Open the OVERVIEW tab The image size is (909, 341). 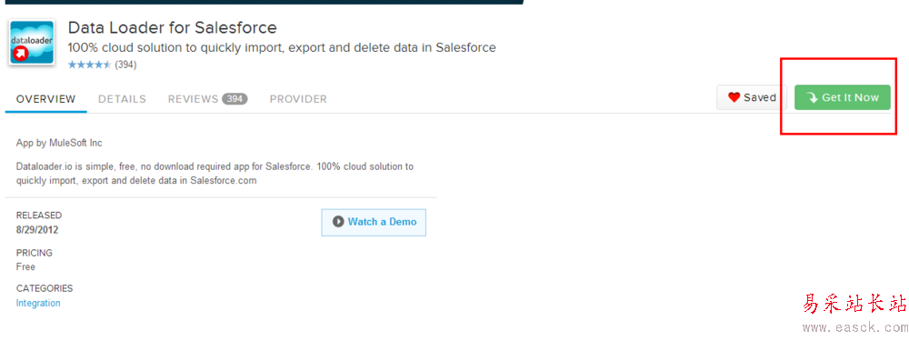point(45,99)
